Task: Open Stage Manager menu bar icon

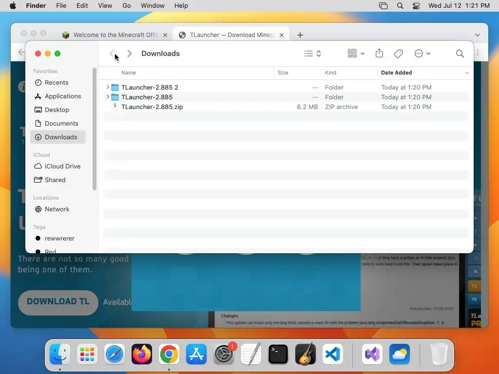Action: [x=383, y=6]
